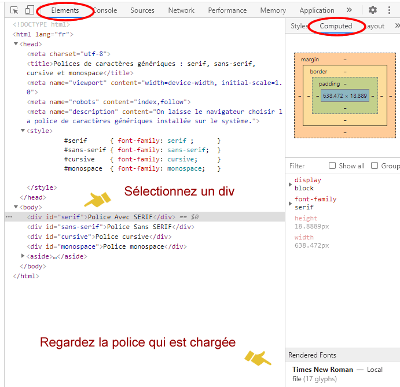Select the DOCTYPE html line
This screenshot has width=400, height=387.
41,24
